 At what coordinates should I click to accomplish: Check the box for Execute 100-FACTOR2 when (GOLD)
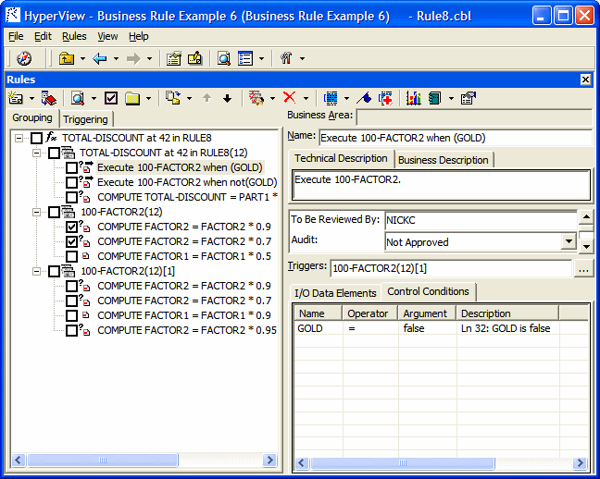[x=72, y=167]
